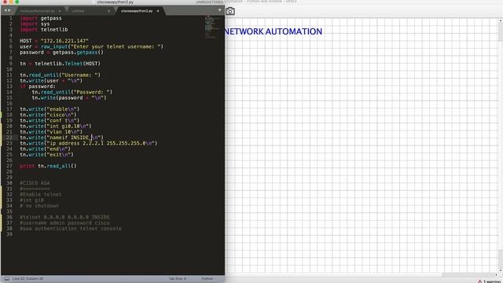Click the "vlan 10" write line
Image resolution: width=503 pixels, height=283 pixels.
click(x=51, y=132)
